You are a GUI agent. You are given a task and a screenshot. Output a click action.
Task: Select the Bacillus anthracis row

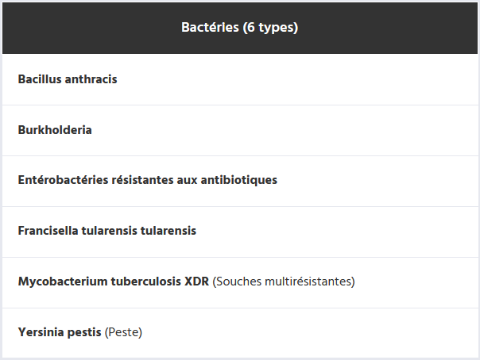pyautogui.click(x=68, y=79)
